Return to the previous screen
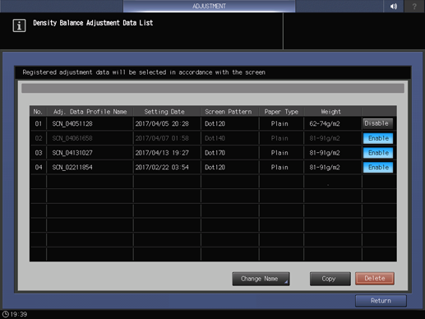Screen dimensions: 425x319 click(381, 301)
